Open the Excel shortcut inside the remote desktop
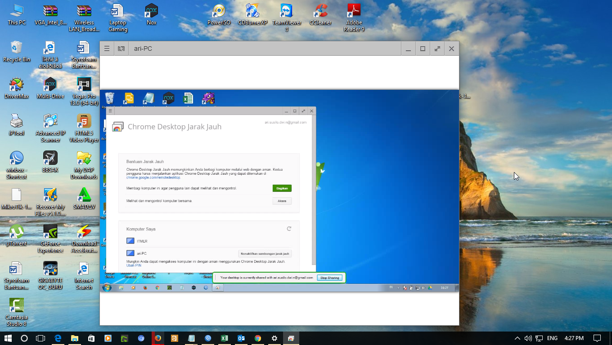Screen dimensions: 612x345 (x=188, y=98)
